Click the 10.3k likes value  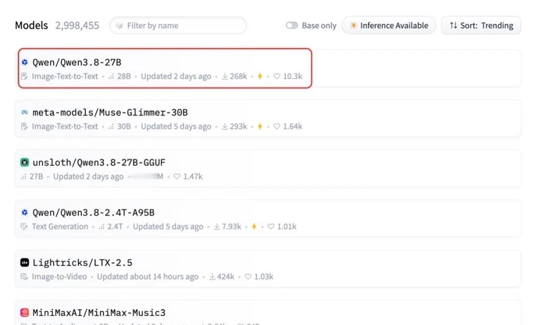coord(293,76)
